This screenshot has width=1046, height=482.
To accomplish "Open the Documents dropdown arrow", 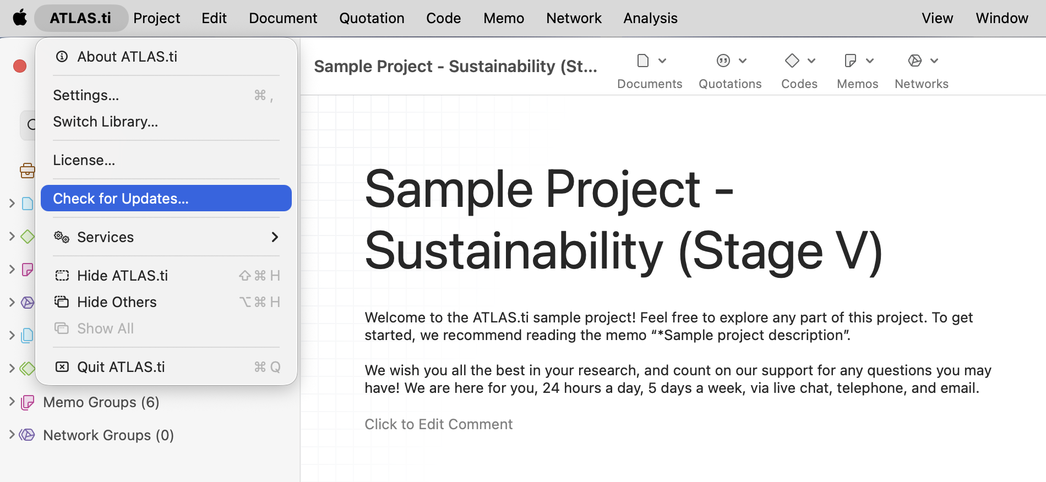I will click(662, 61).
